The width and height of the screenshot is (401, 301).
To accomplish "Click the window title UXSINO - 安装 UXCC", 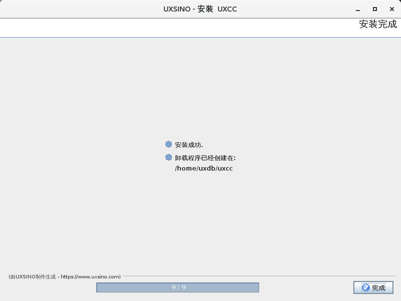I will (x=200, y=9).
